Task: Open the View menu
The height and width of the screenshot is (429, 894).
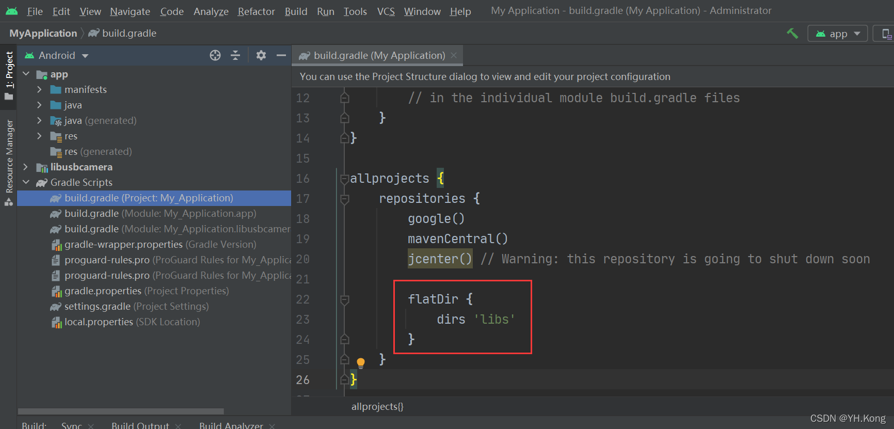Action: point(90,11)
